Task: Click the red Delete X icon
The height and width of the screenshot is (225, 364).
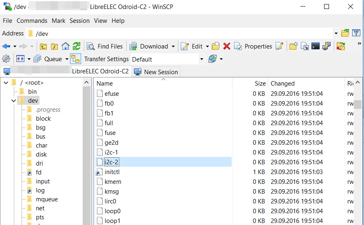Action: [x=227, y=46]
